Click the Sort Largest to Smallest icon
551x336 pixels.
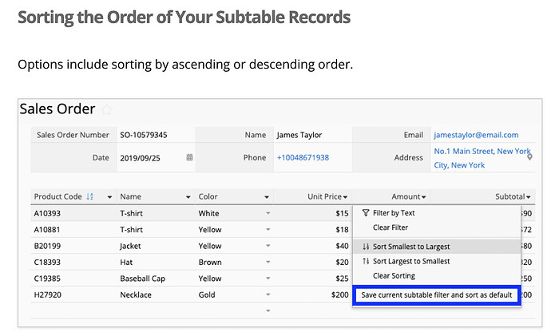tap(366, 261)
